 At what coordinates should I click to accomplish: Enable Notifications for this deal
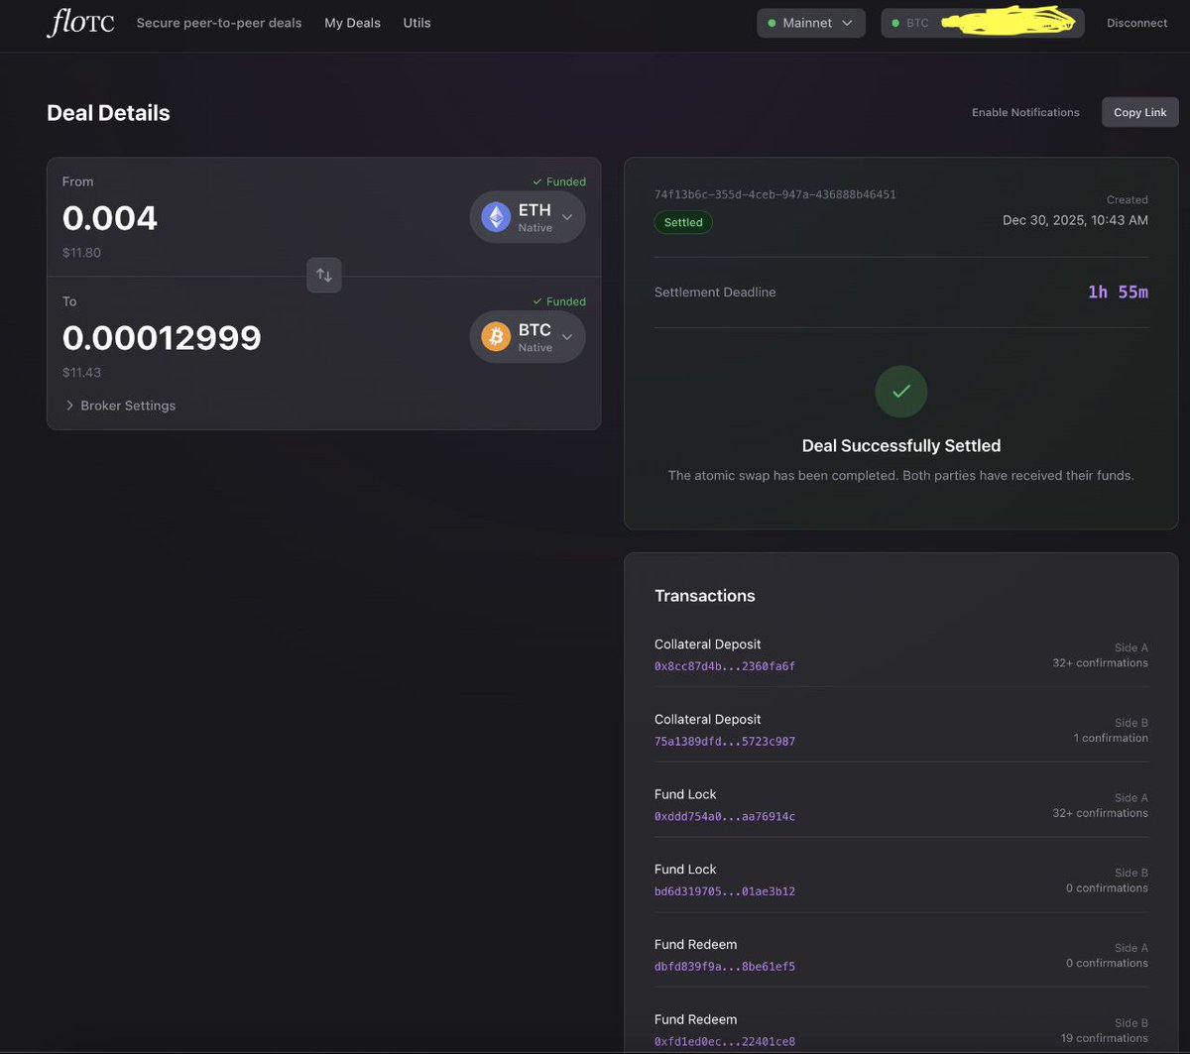point(1025,112)
